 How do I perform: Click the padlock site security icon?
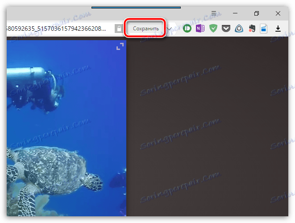119,29
